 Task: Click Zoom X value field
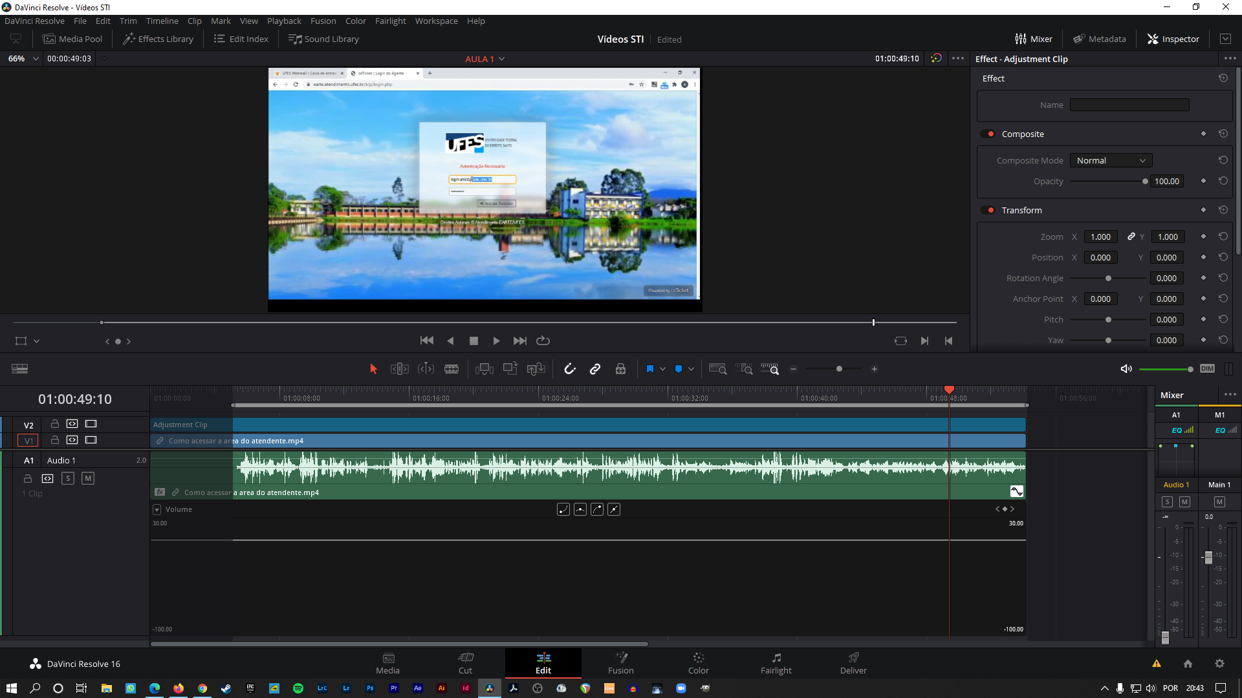click(1100, 237)
